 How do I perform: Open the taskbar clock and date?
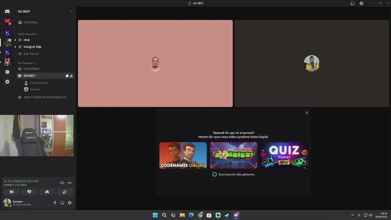[x=381, y=215]
